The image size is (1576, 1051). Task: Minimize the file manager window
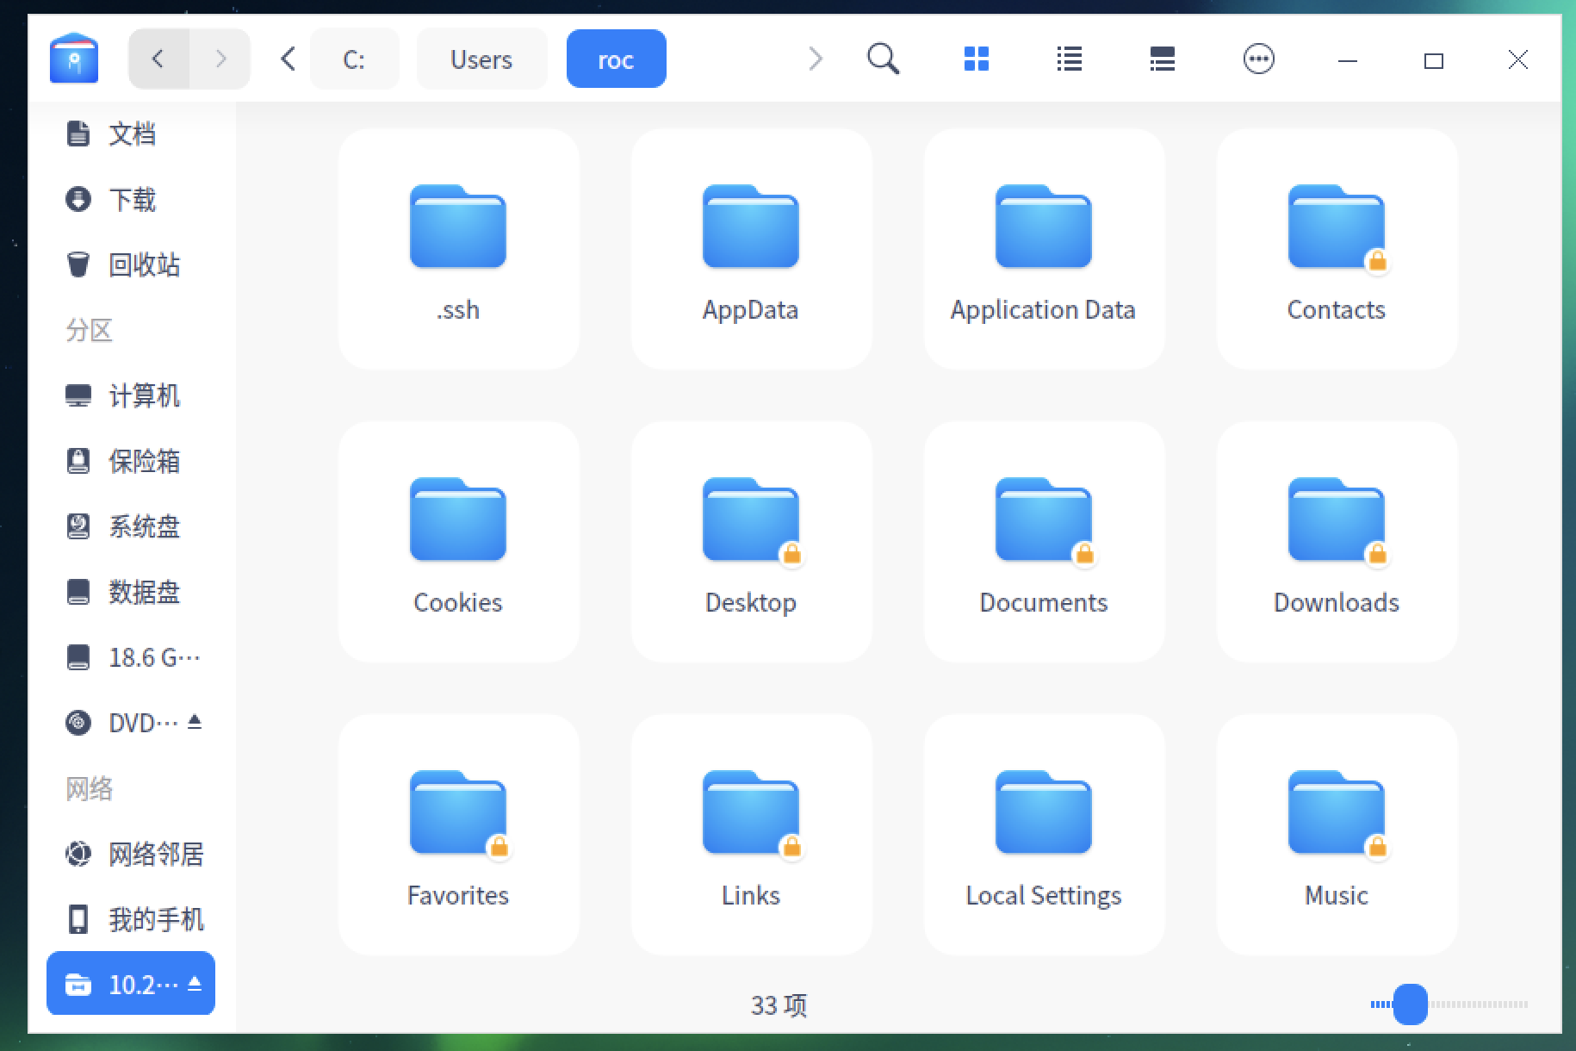[1348, 60]
